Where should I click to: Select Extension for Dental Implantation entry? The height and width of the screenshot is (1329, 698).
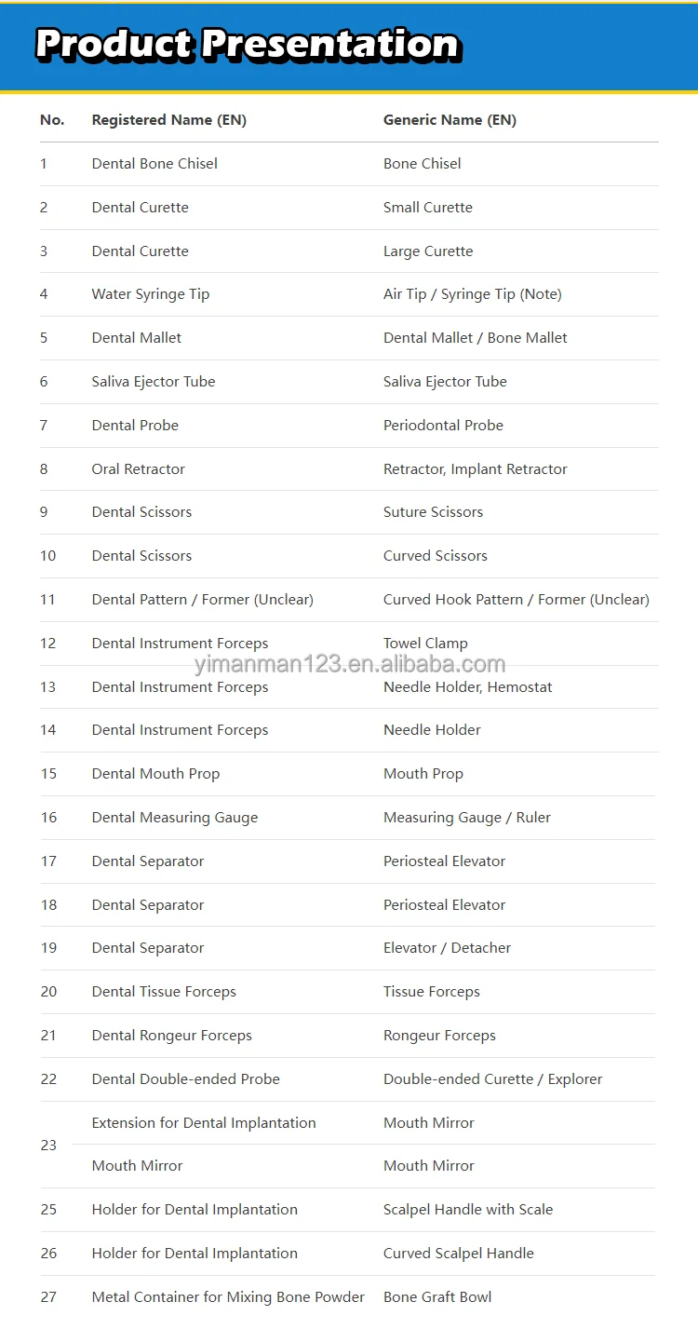pyautogui.click(x=204, y=1123)
